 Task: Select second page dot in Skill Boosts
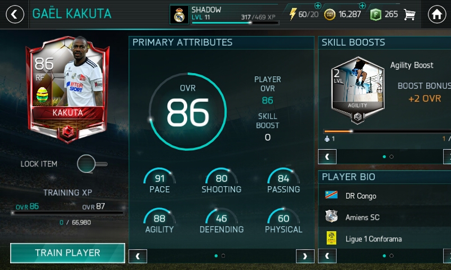pyautogui.click(x=391, y=157)
